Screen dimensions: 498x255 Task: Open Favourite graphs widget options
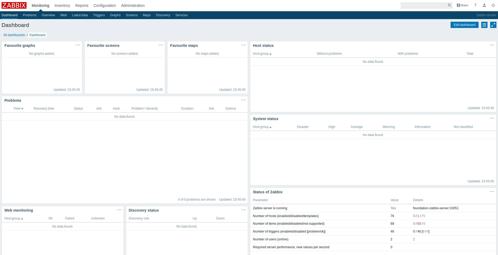(x=78, y=45)
